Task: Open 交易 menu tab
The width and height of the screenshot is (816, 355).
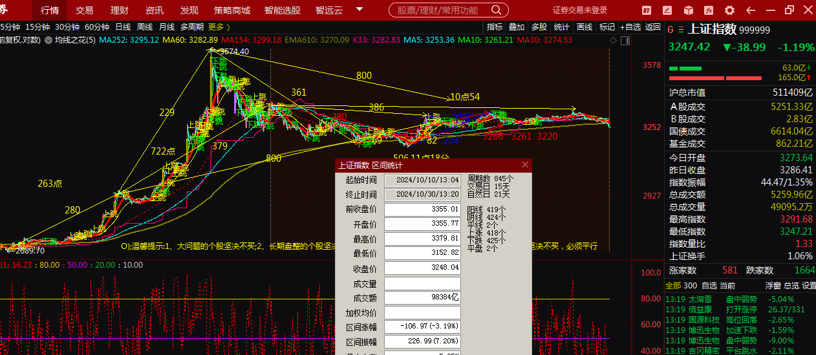Action: pos(84,10)
